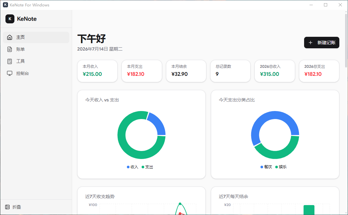Viewport: 348px width, 215px height.
Task: Click the blue 收入 segment of left donut
Action: coord(158,123)
